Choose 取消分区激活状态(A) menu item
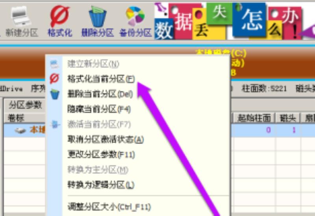This screenshot has width=315, height=216. [106, 139]
